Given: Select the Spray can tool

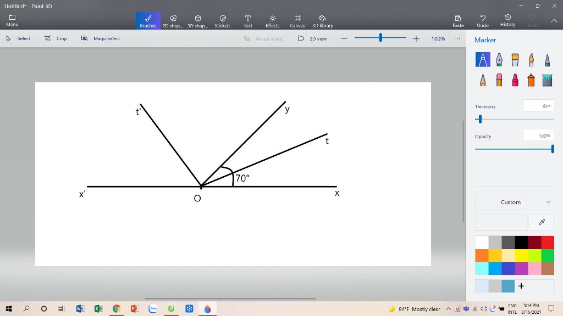Looking at the screenshot, I should pos(531,80).
